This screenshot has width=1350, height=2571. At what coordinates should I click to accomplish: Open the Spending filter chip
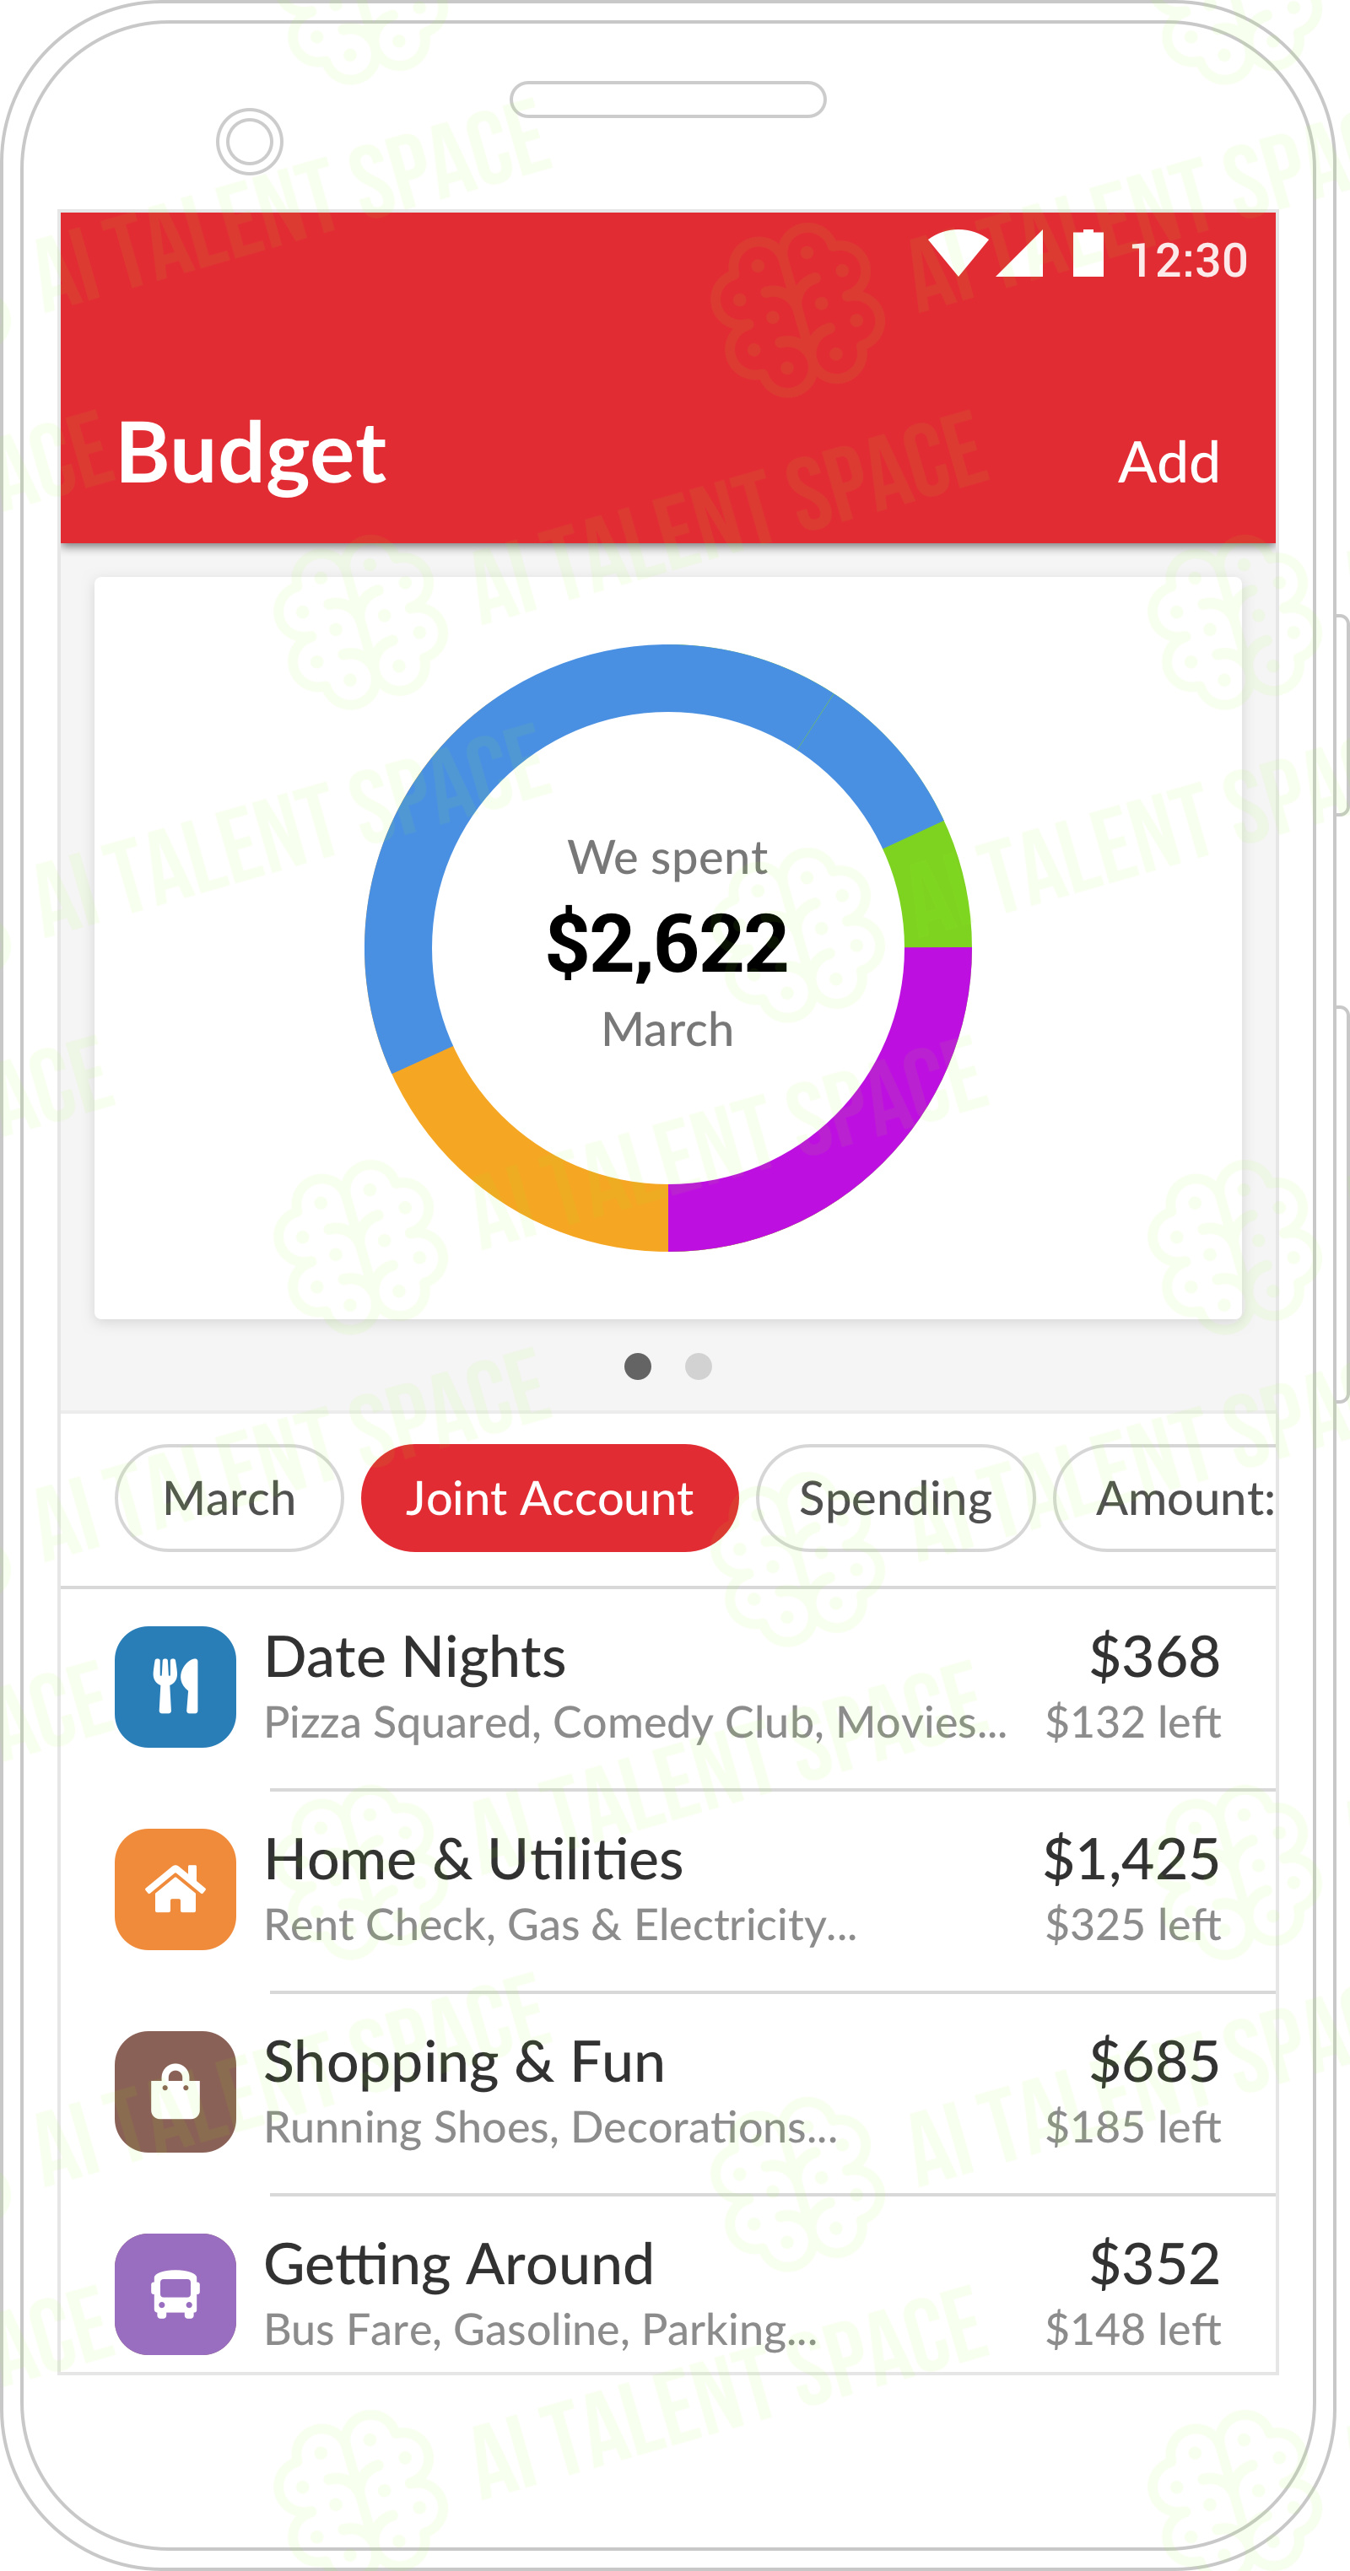point(896,1498)
